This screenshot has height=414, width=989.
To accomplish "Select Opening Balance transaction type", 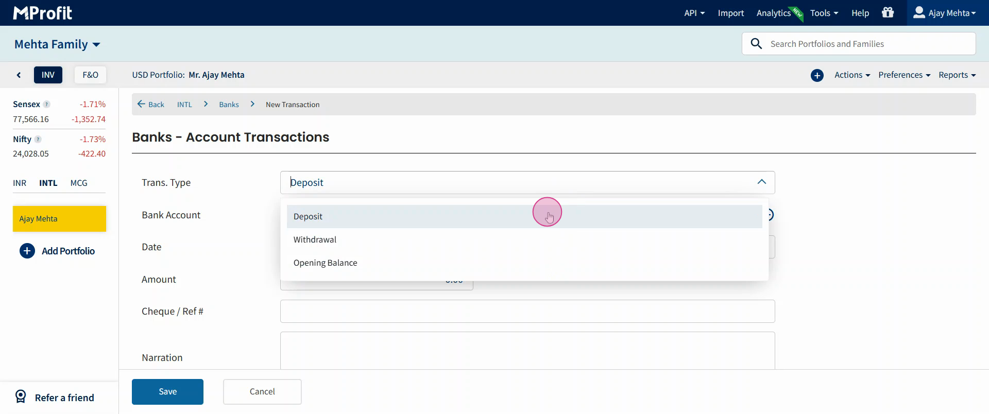I will click(524, 263).
